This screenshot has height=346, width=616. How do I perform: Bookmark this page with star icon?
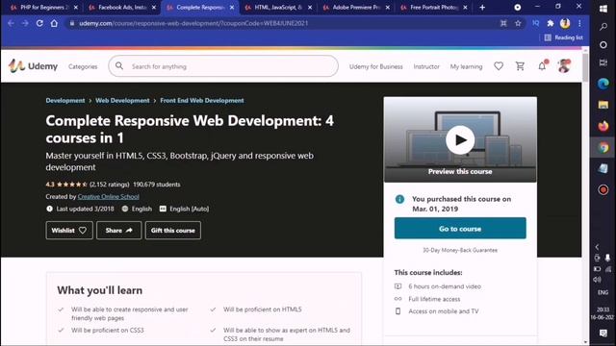[518, 23]
